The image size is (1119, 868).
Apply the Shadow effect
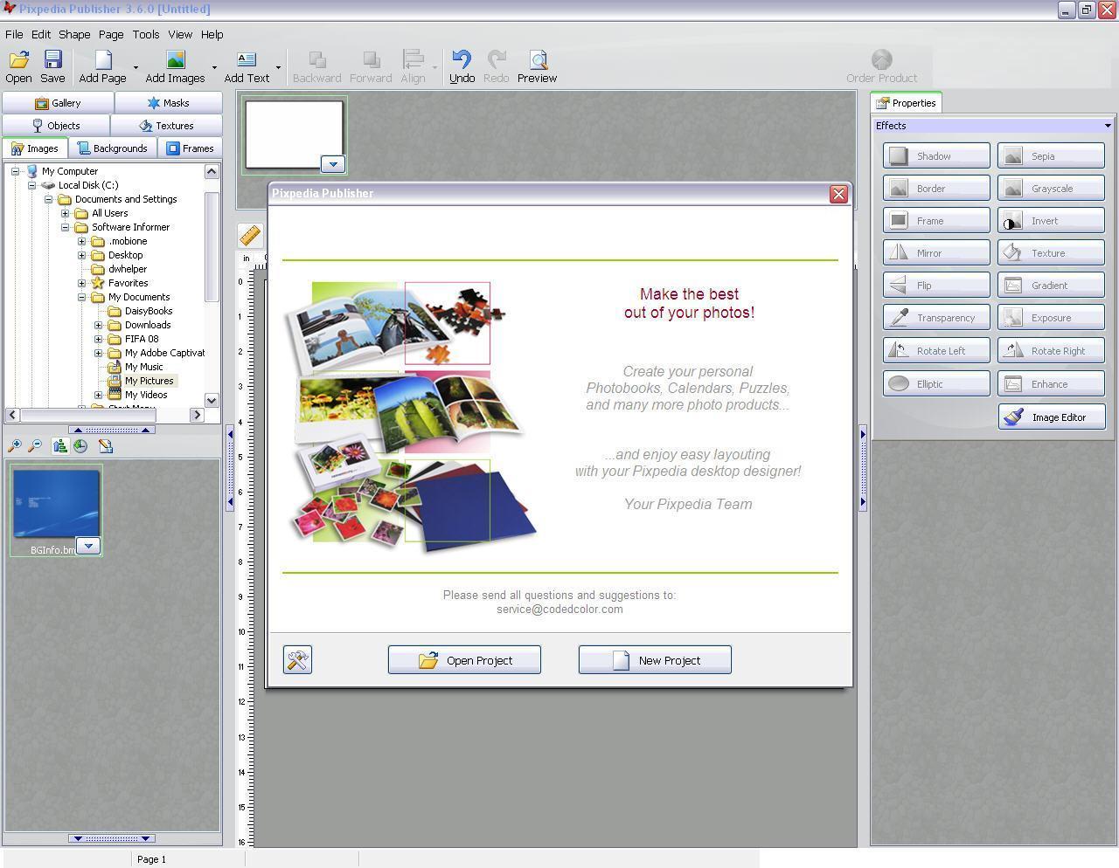coord(936,156)
